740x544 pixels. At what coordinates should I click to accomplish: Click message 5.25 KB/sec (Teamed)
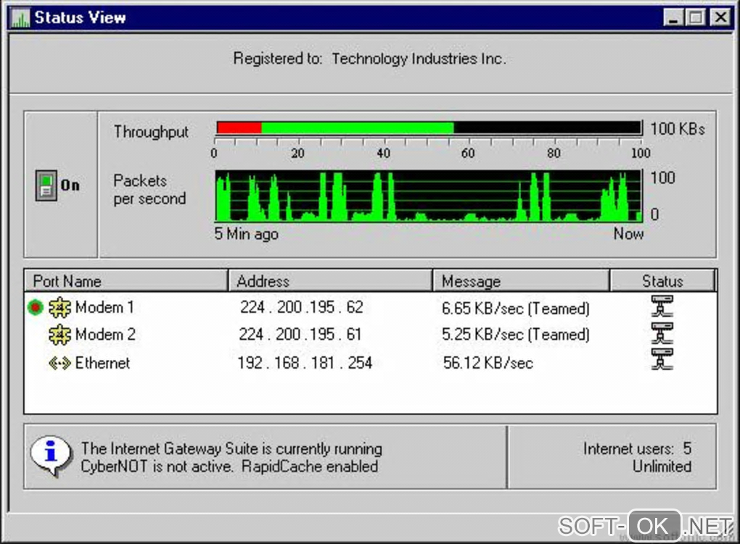coord(516,335)
